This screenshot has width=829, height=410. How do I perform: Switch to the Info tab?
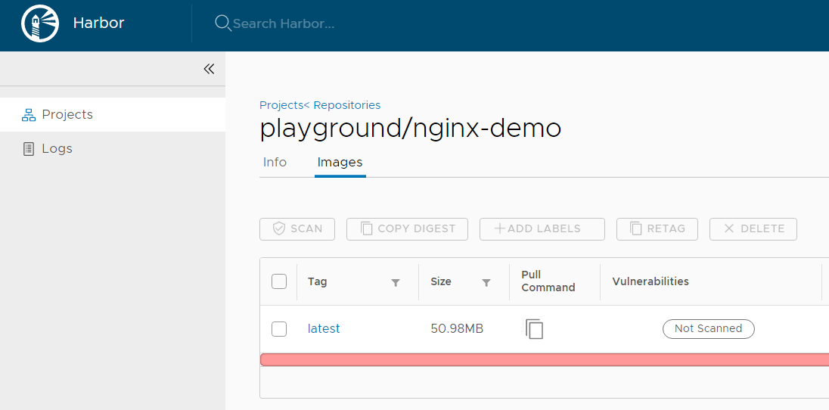[x=275, y=163]
